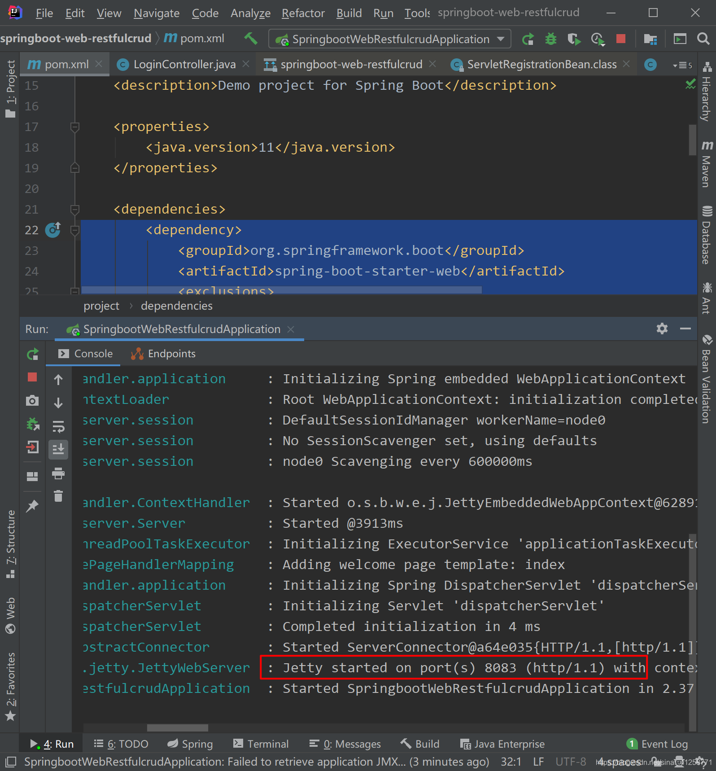Open the Navigate menu
This screenshot has height=771, width=716.
157,13
